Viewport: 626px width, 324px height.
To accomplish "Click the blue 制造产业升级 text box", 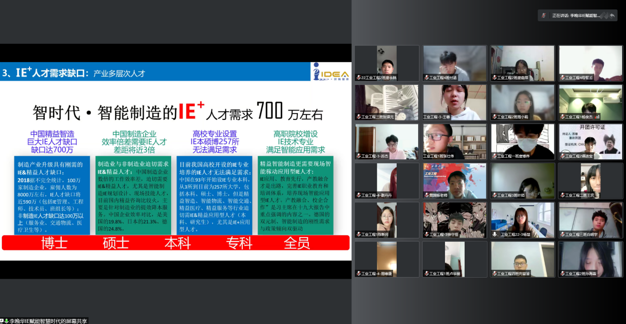I will tap(52, 196).
